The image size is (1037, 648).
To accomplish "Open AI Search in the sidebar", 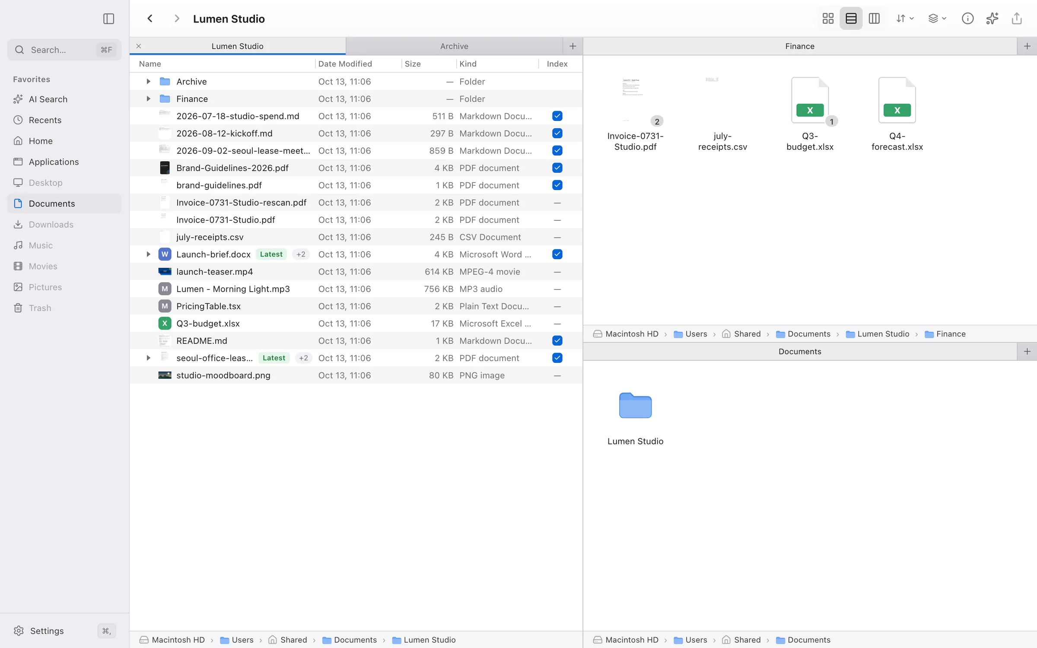I will coord(64,99).
